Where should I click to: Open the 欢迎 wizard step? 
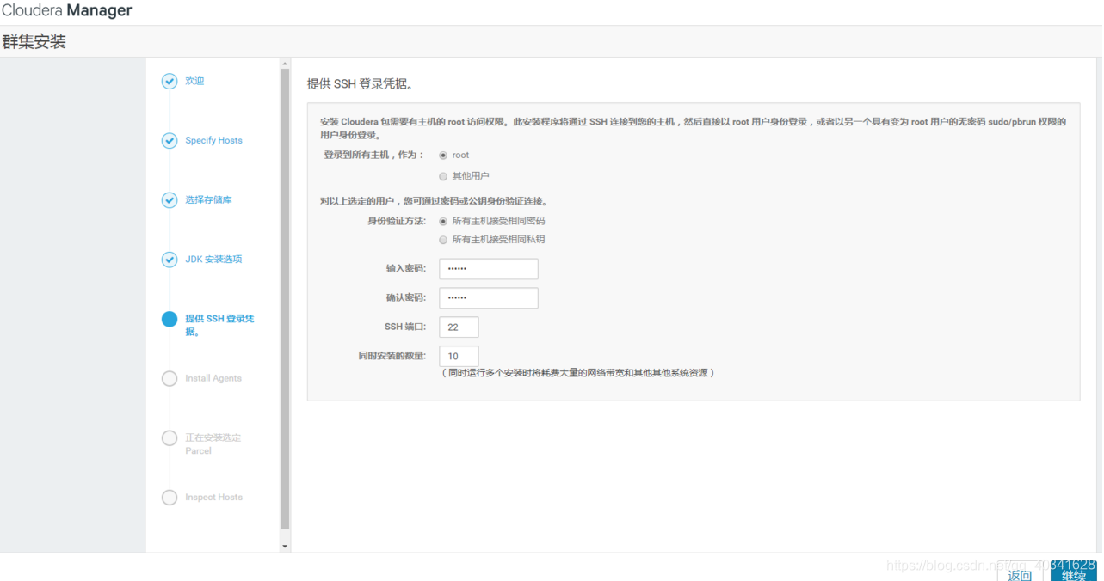click(194, 81)
